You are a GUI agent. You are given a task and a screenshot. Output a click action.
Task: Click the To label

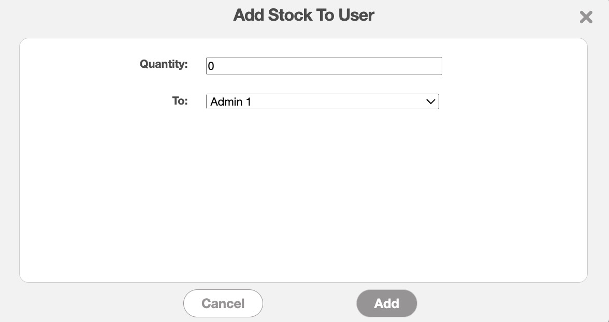180,100
